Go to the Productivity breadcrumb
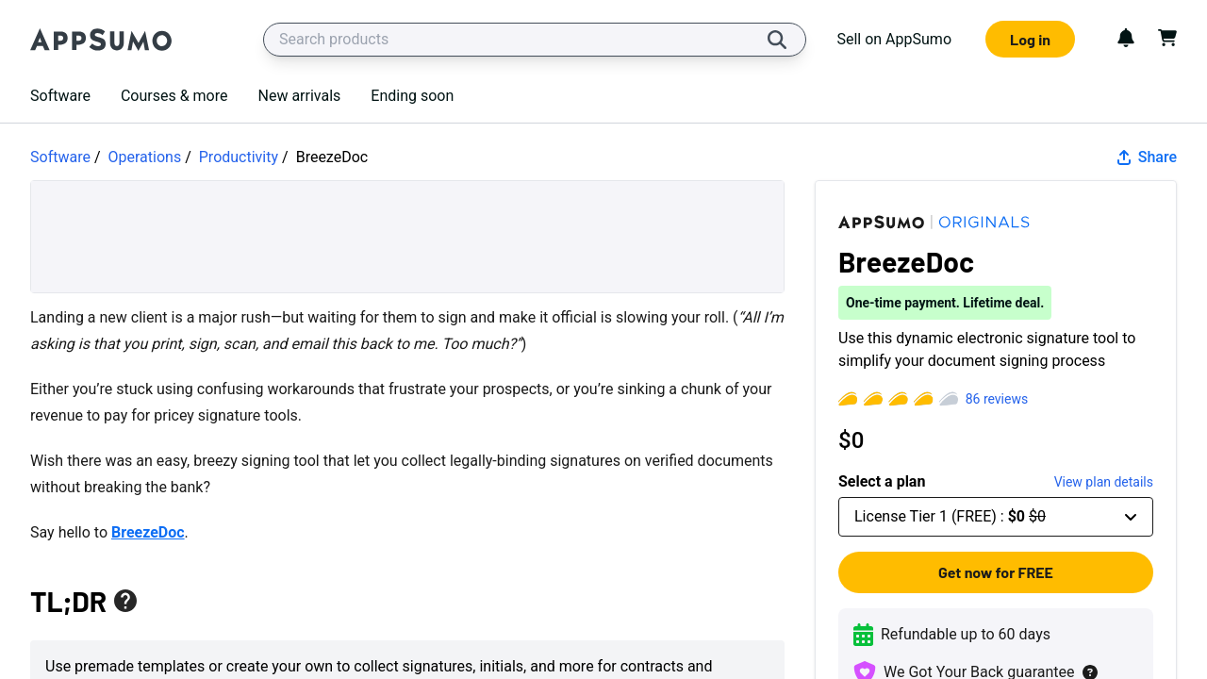 (x=238, y=157)
